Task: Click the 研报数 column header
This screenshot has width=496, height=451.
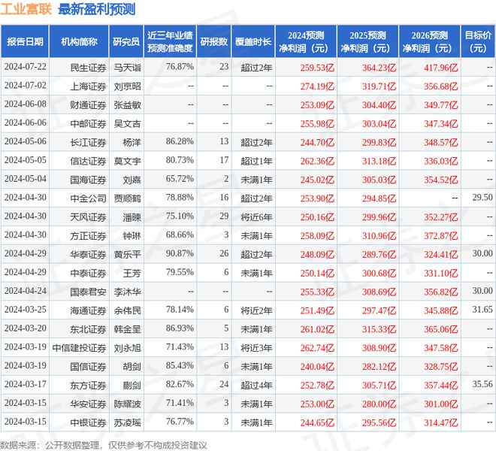Action: 214,42
